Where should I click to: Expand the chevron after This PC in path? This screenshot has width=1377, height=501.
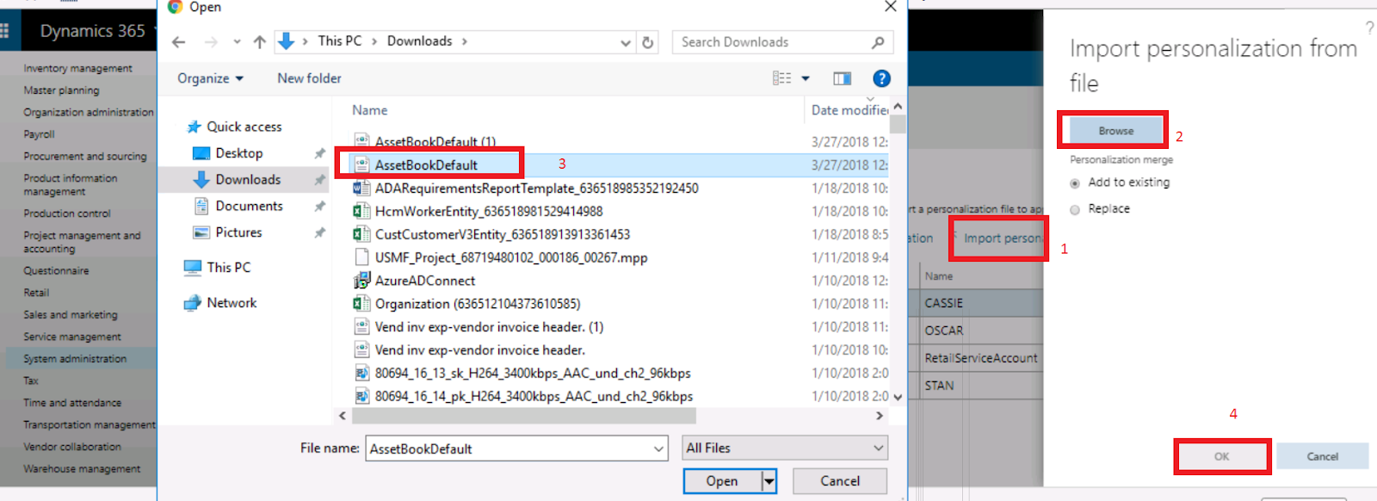(374, 41)
